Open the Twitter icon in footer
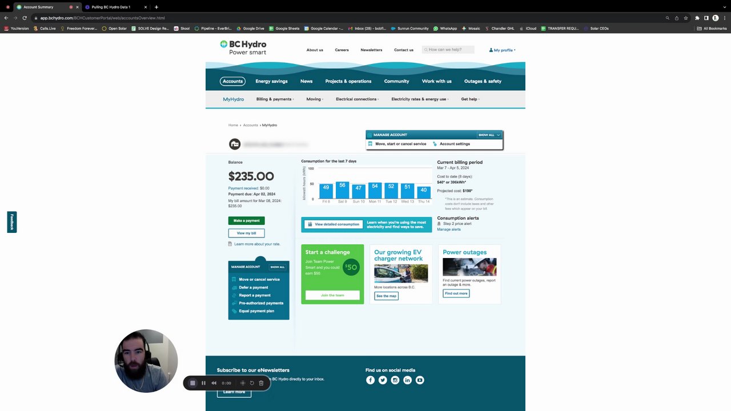This screenshot has width=731, height=411. pos(383,380)
